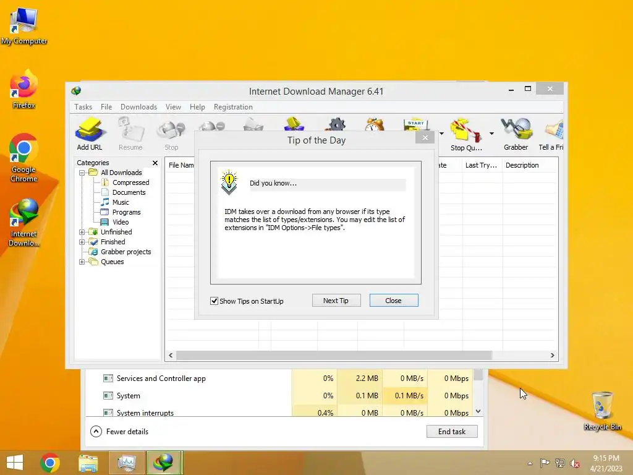Viewport: 633px width, 475px height.
Task: Open the Start Queue dropdown arrow
Action: (x=441, y=134)
